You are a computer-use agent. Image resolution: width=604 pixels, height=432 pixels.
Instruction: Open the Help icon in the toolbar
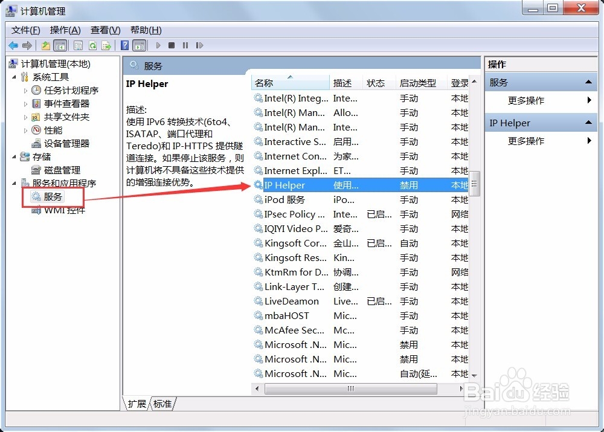pos(125,45)
